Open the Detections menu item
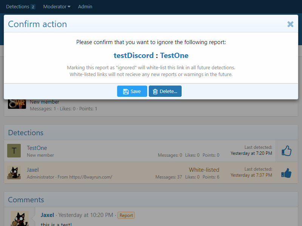Viewport: 302px width, 226px height. [18, 6]
